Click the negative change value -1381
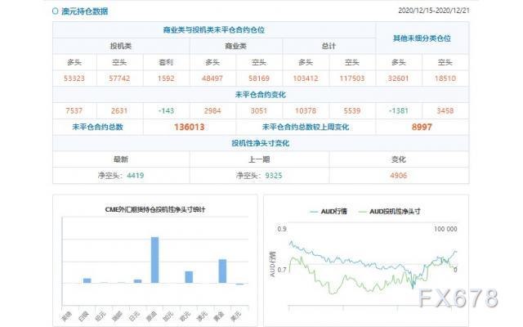 coord(399,111)
